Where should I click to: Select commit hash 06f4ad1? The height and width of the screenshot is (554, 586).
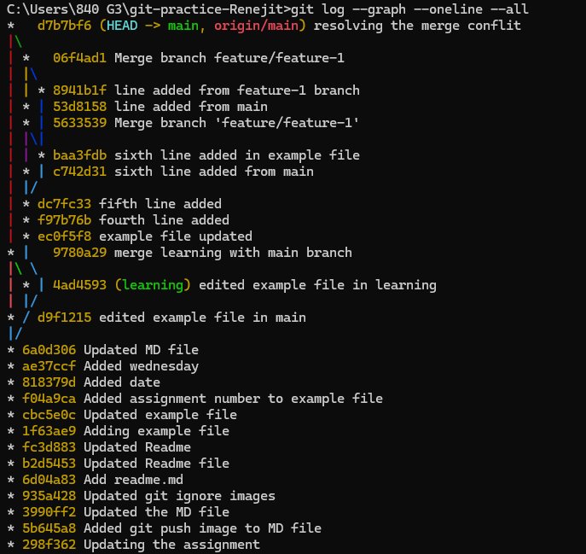[79, 58]
